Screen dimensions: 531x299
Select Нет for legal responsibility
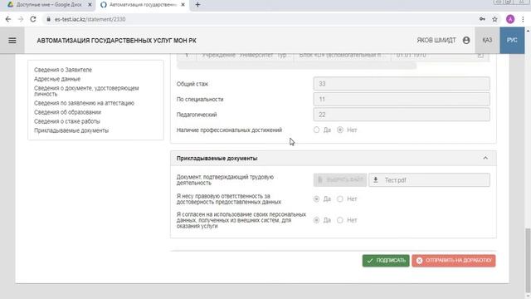[x=340, y=199]
